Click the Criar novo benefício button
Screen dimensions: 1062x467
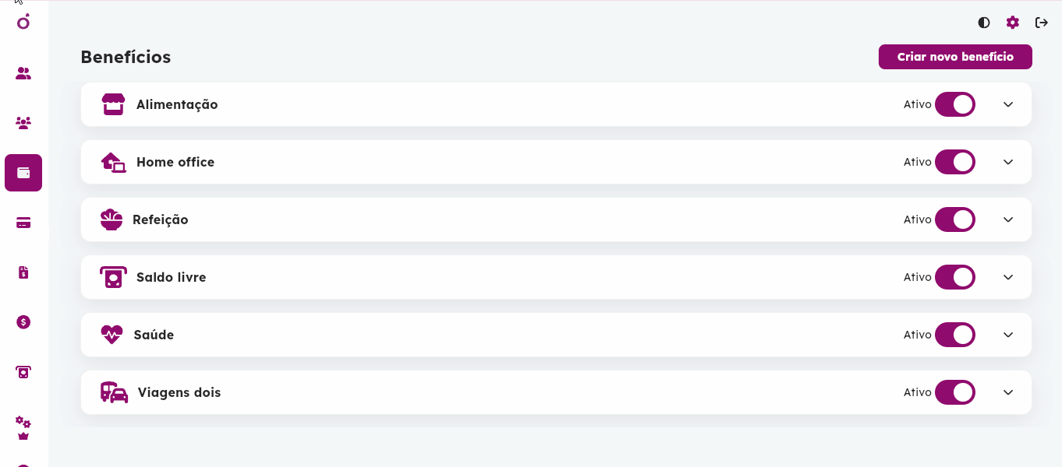tap(955, 57)
